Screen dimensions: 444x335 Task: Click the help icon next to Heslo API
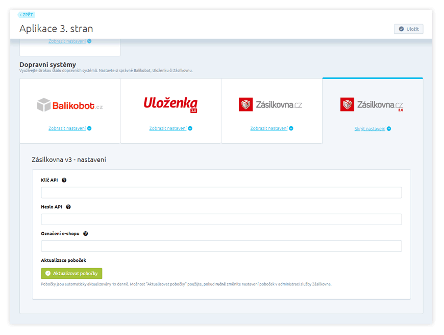coord(68,207)
